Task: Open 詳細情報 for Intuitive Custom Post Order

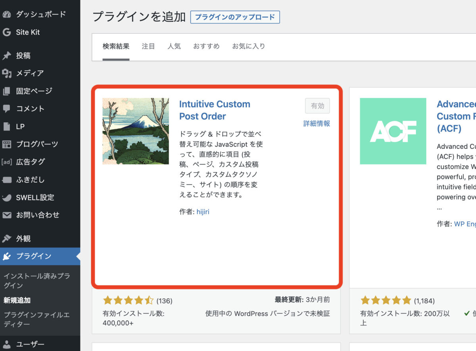Action: point(317,123)
